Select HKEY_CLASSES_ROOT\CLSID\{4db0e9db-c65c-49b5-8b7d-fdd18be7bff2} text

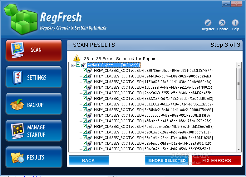point(154,127)
